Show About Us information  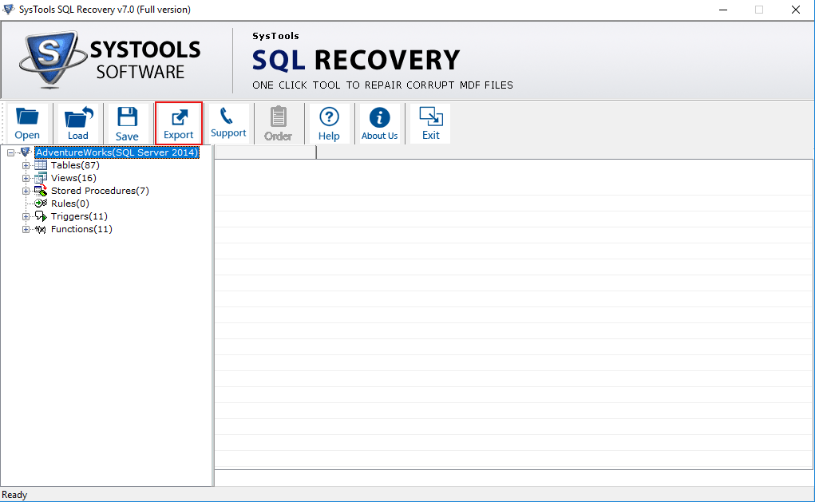pos(379,124)
